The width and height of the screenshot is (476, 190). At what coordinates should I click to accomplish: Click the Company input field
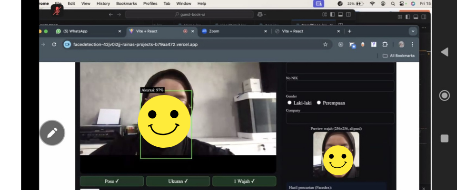click(x=340, y=118)
